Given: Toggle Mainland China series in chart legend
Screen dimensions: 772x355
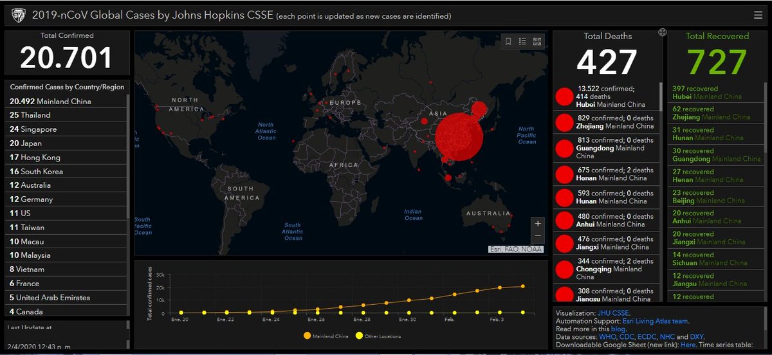Looking at the screenshot, I should 327,336.
